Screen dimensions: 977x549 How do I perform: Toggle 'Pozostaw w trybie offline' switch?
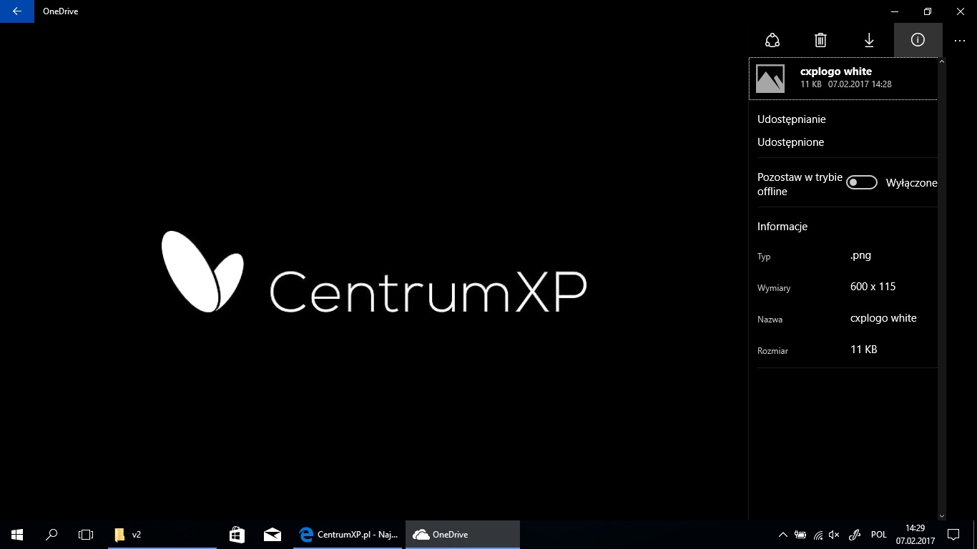point(861,183)
